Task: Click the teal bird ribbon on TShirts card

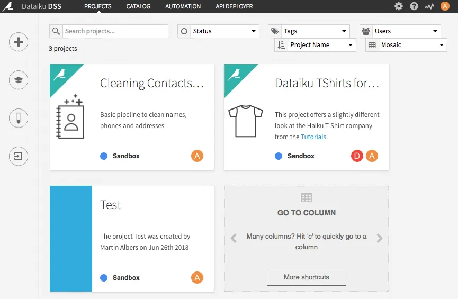Action: tap(235, 75)
